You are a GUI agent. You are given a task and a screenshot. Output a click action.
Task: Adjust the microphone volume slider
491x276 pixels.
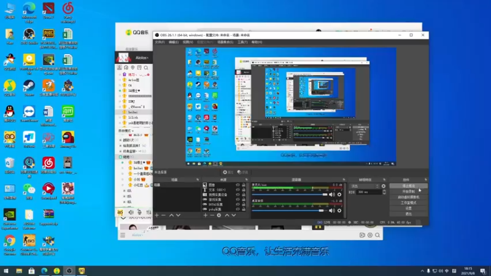pos(290,194)
